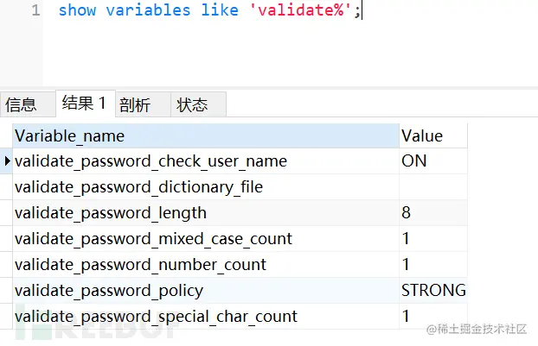
Task: Click the Value column header
Action: pos(433,135)
